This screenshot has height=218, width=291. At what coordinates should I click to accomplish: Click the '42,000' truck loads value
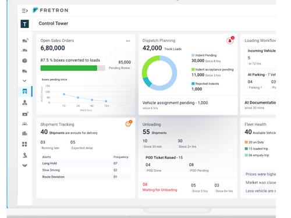pyautogui.click(x=152, y=48)
